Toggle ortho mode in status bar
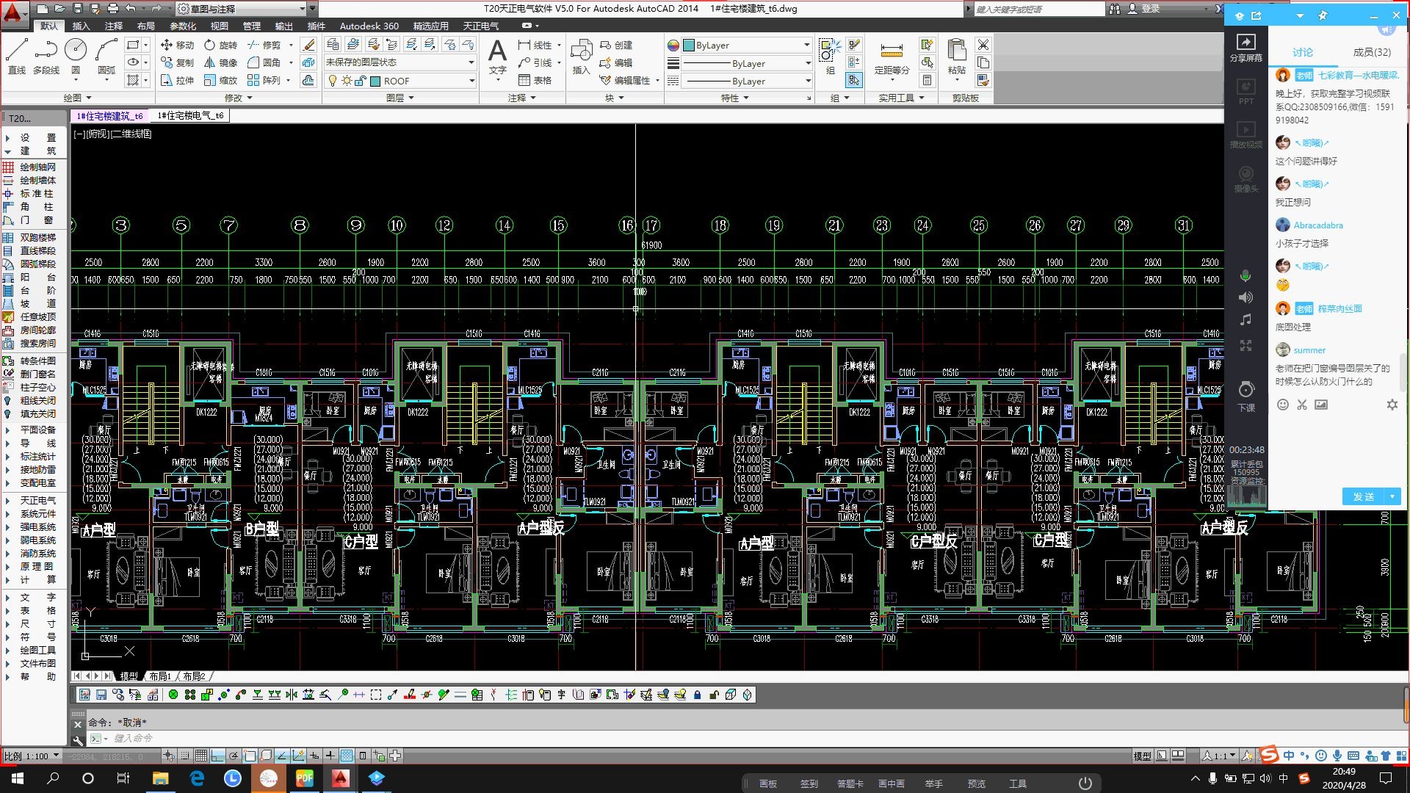1410x793 pixels. tap(217, 756)
